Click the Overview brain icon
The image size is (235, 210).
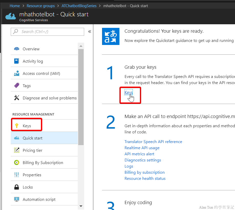pos(17,49)
